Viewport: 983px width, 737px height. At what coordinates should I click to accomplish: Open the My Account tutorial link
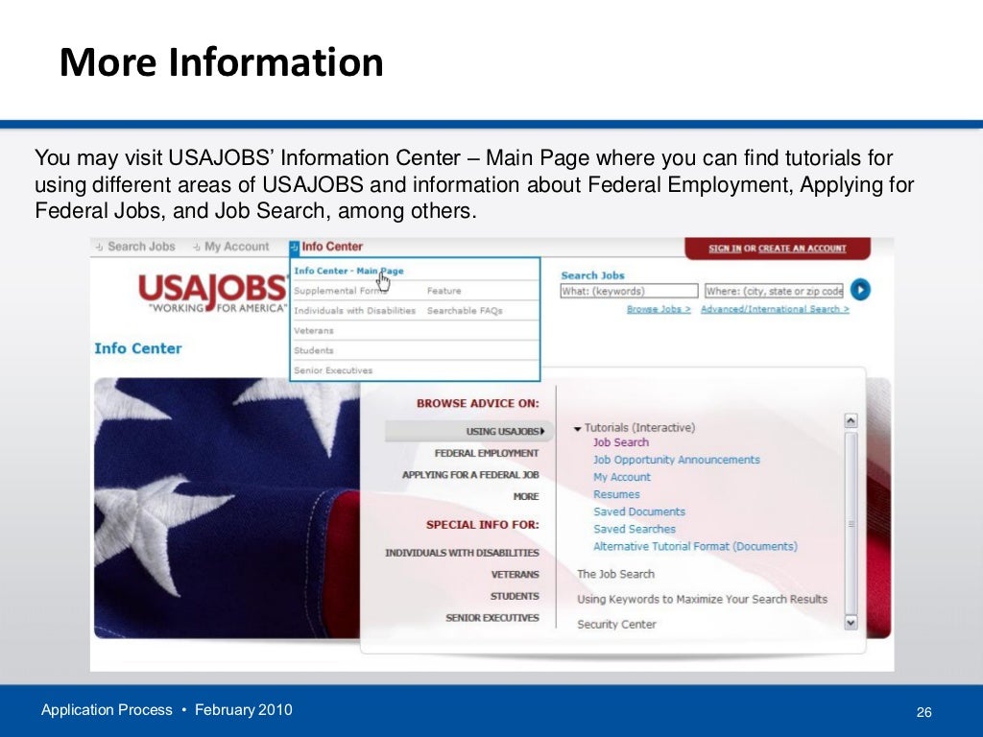[x=622, y=477]
